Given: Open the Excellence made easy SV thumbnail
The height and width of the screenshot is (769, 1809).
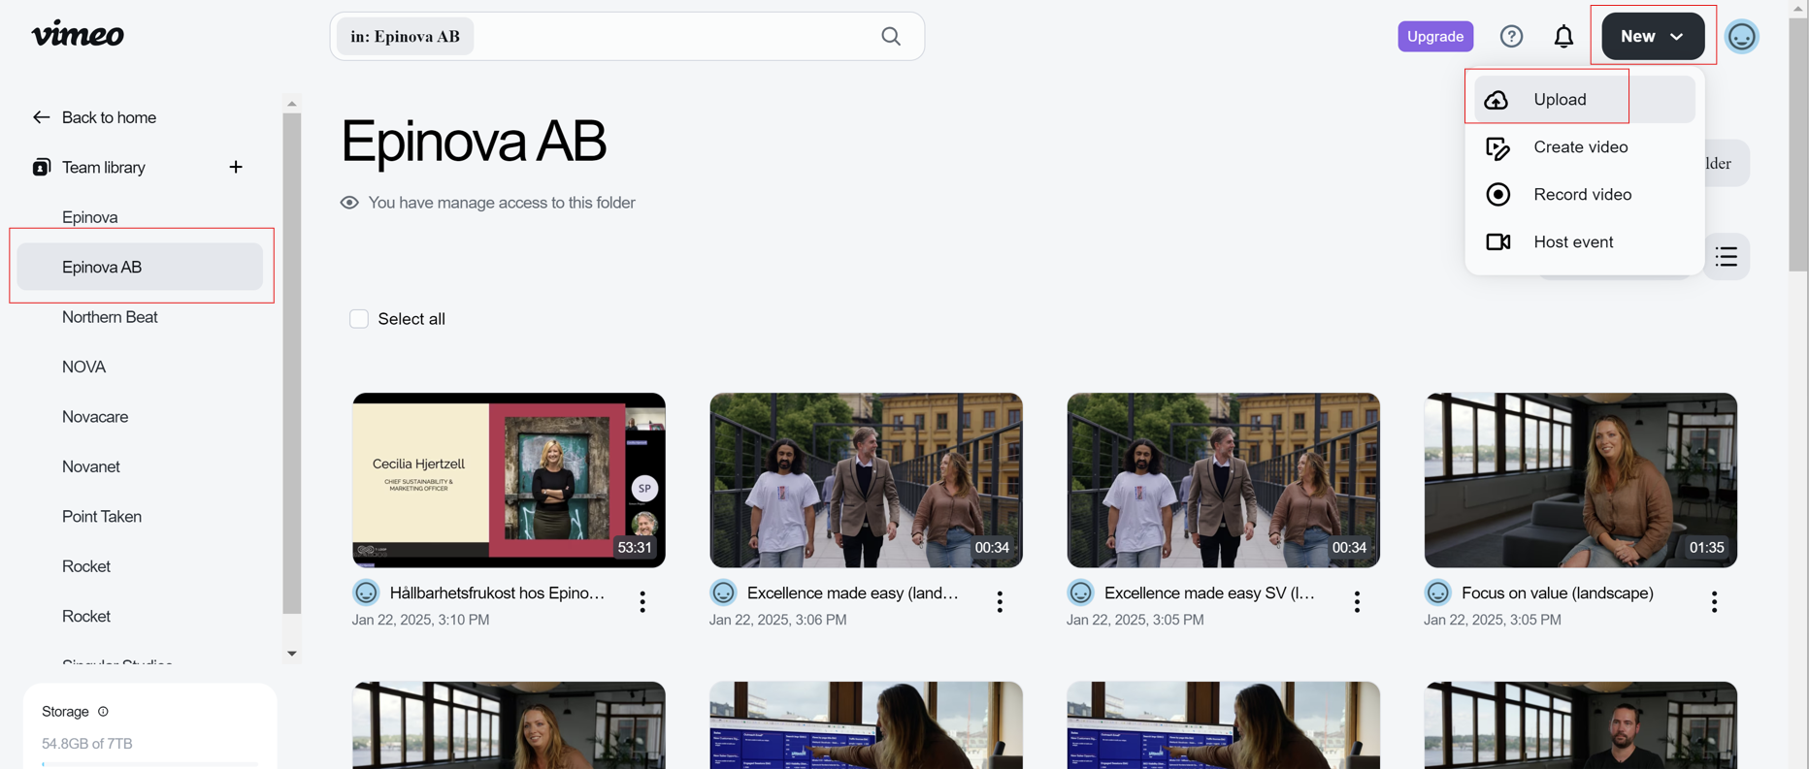Looking at the screenshot, I should click(x=1223, y=480).
